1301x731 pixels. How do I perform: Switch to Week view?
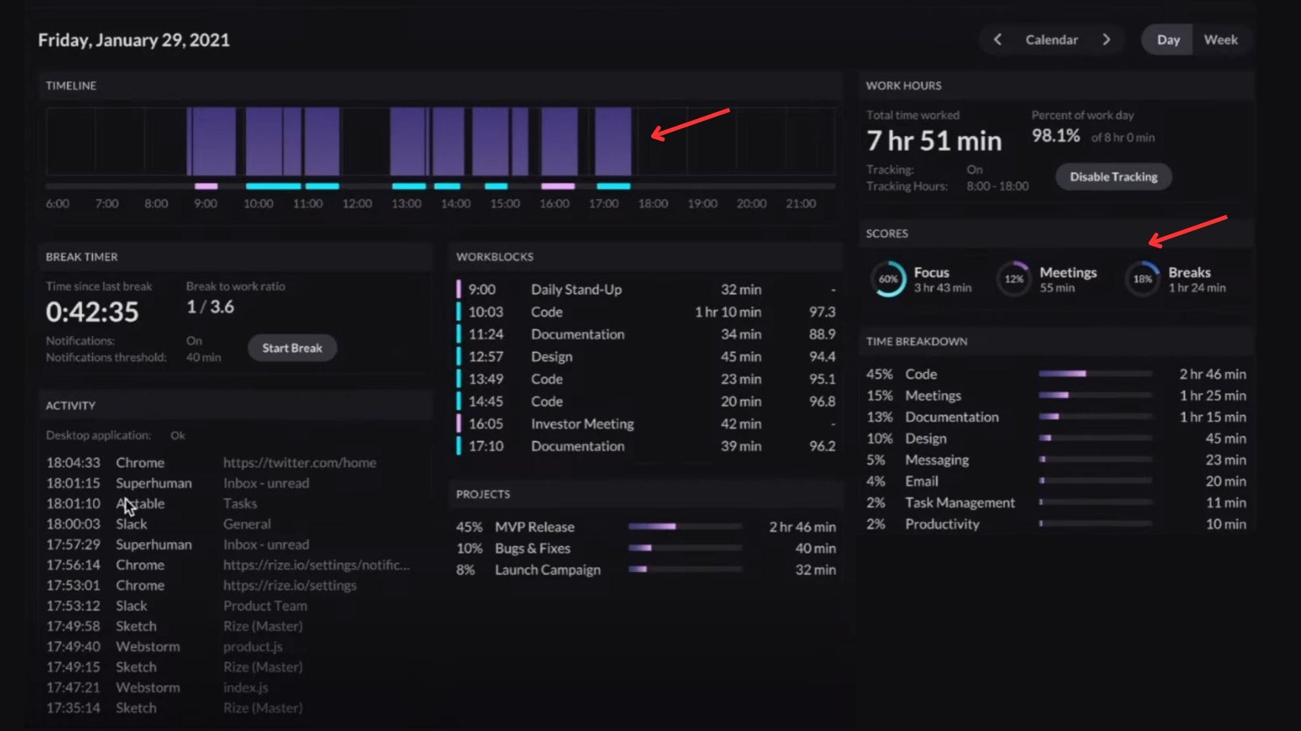coord(1220,39)
